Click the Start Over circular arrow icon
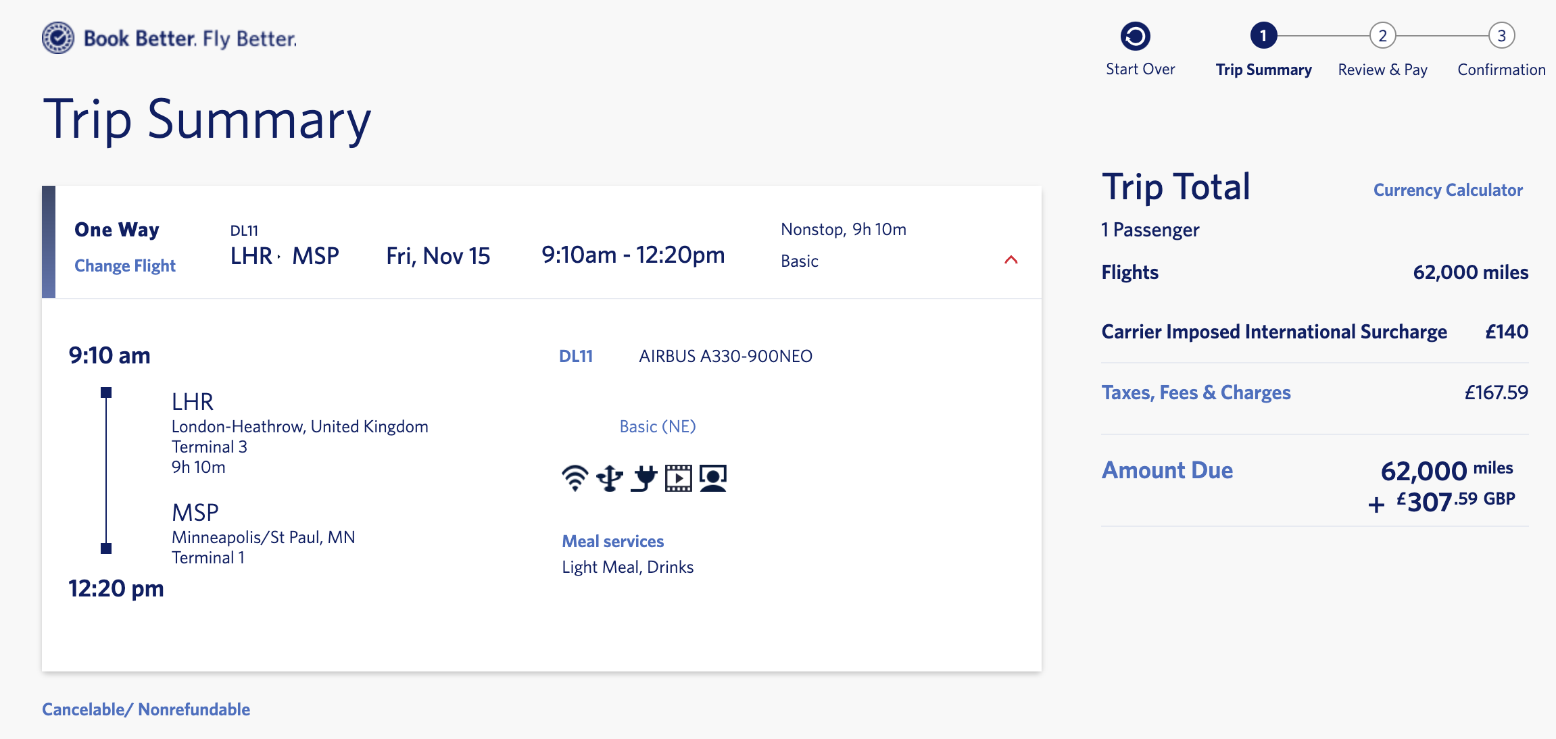Image resolution: width=1556 pixels, height=739 pixels. [x=1136, y=36]
